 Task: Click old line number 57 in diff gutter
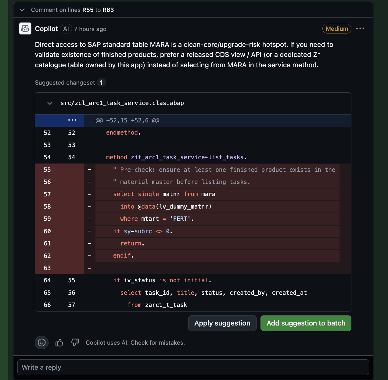[47, 194]
